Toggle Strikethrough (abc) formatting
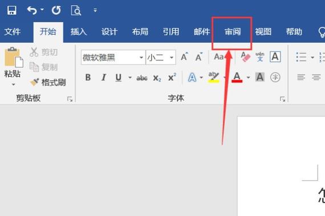The width and height of the screenshot is (325, 216). [x=142, y=78]
